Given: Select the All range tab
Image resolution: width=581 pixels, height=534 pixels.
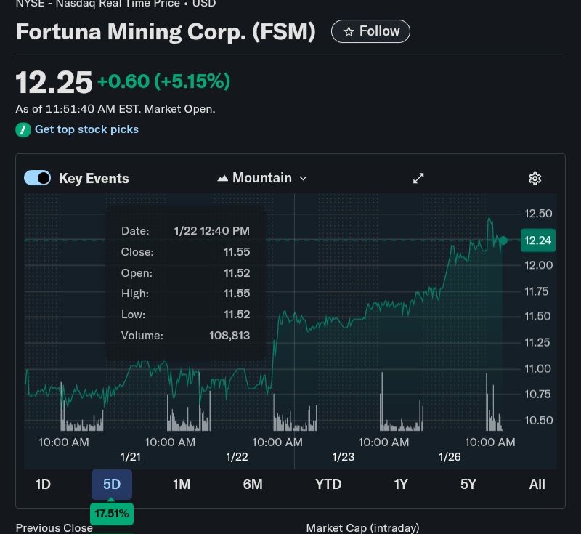Looking at the screenshot, I should coord(537,485).
